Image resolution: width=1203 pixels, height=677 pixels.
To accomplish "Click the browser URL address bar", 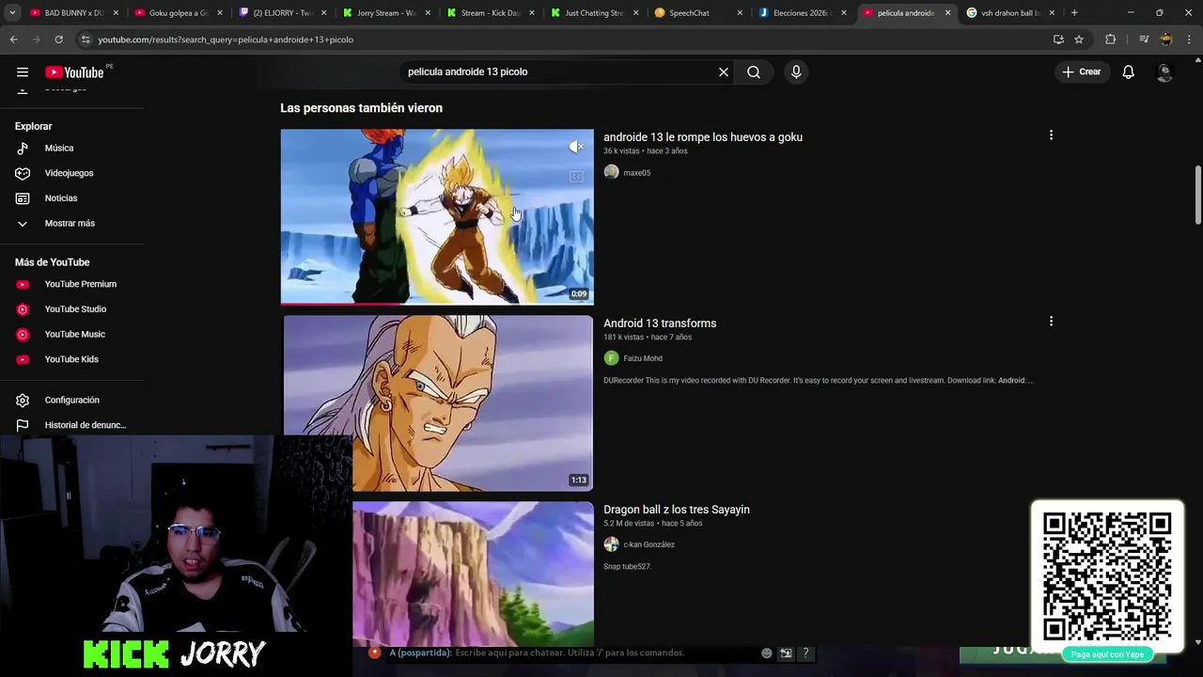I will click(564, 39).
